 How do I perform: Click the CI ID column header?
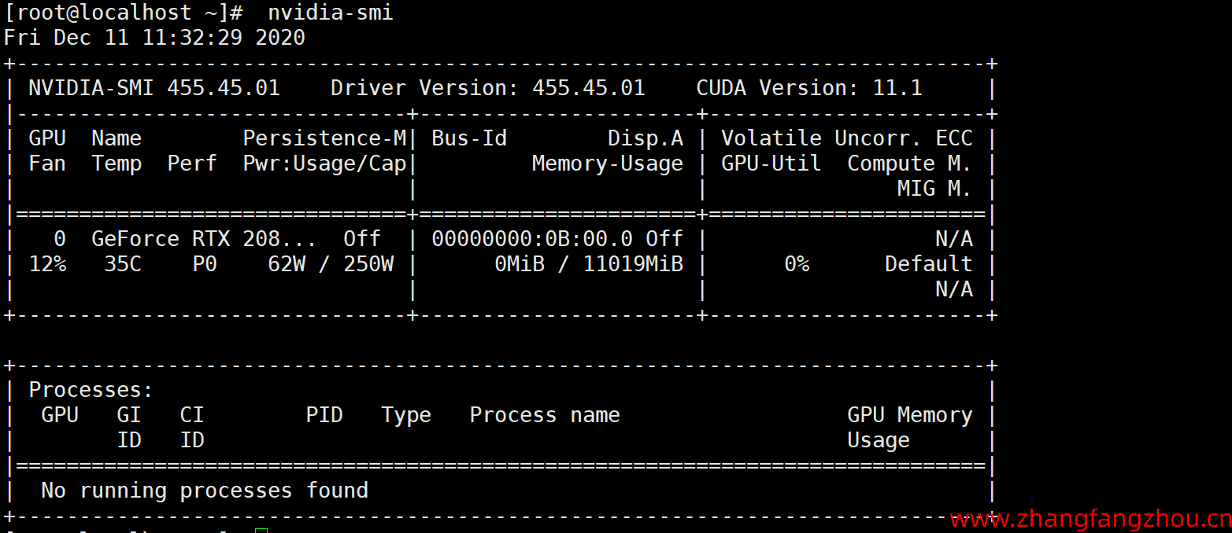click(x=192, y=428)
